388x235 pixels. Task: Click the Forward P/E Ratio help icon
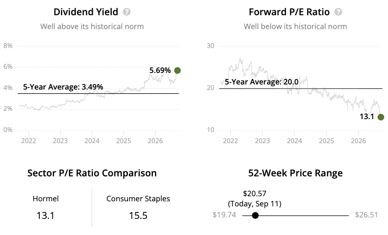pyautogui.click(x=338, y=12)
